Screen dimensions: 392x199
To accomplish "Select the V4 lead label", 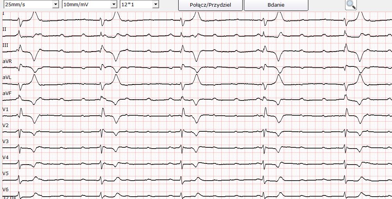I will [x=5, y=157].
